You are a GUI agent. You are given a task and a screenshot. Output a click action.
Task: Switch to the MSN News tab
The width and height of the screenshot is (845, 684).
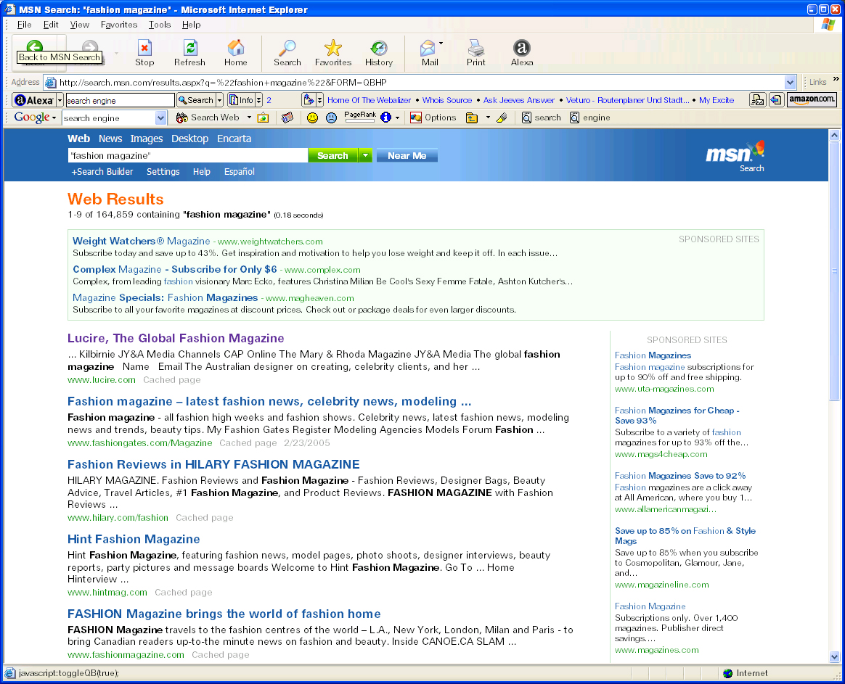coord(110,139)
